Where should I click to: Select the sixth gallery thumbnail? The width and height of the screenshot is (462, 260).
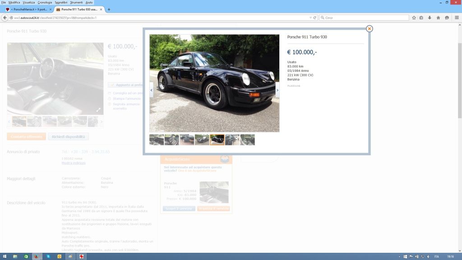(x=232, y=140)
